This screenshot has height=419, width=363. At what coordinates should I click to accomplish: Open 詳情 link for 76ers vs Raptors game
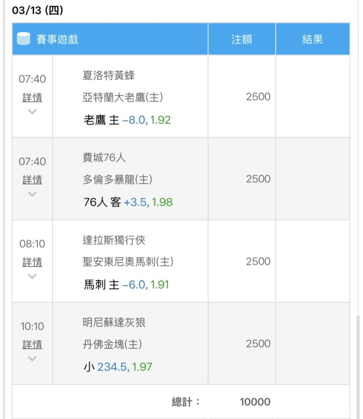click(x=32, y=180)
